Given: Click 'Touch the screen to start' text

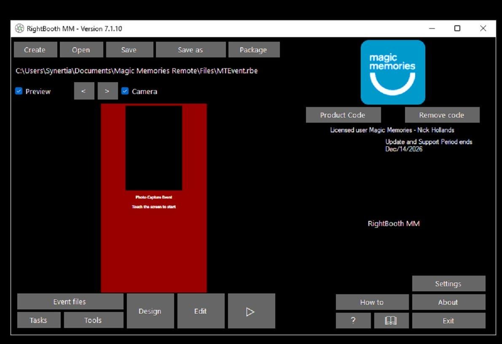Looking at the screenshot, I should click(x=154, y=207).
